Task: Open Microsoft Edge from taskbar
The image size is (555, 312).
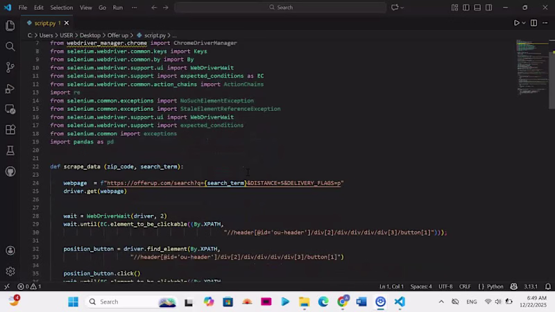Action: point(323,302)
